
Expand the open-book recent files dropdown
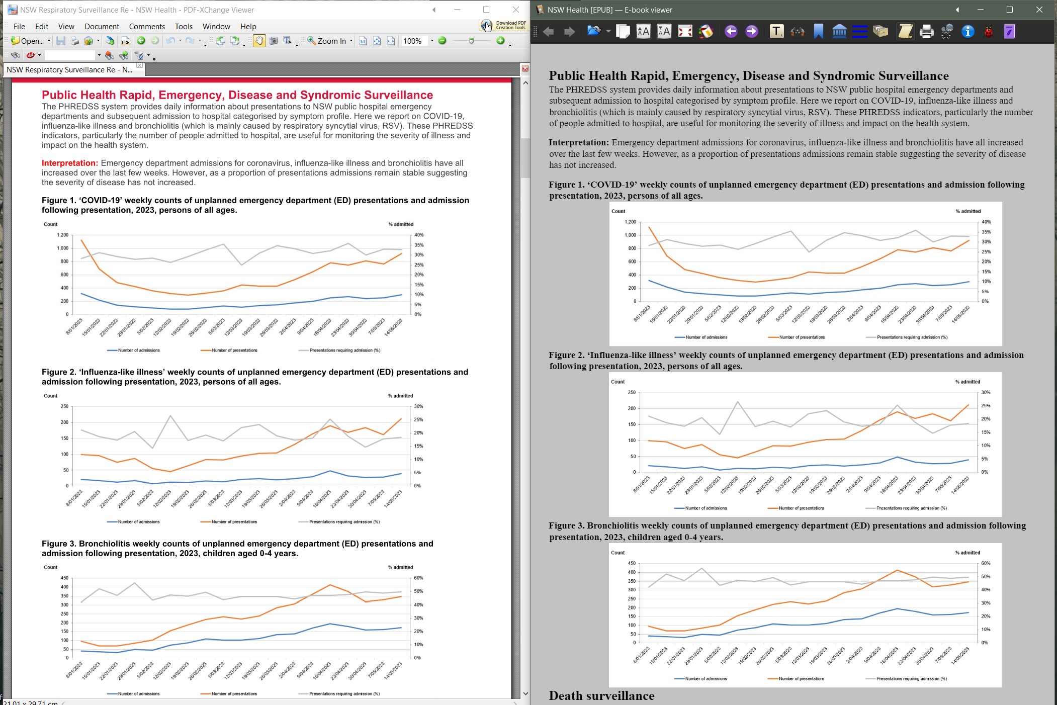tap(608, 32)
